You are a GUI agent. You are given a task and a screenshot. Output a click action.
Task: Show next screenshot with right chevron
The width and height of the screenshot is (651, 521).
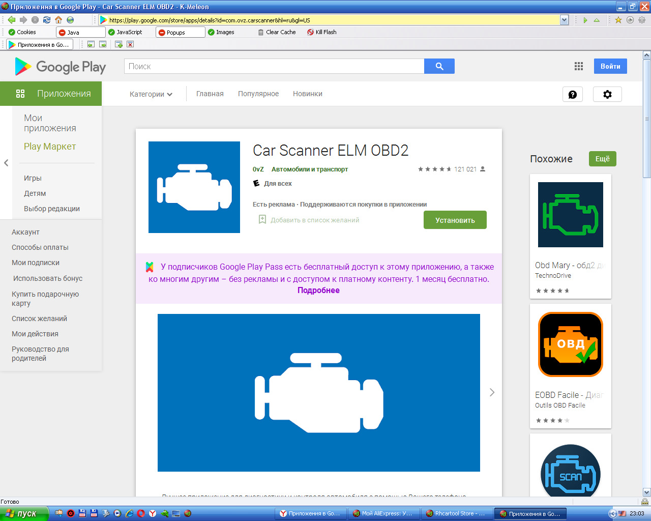492,392
